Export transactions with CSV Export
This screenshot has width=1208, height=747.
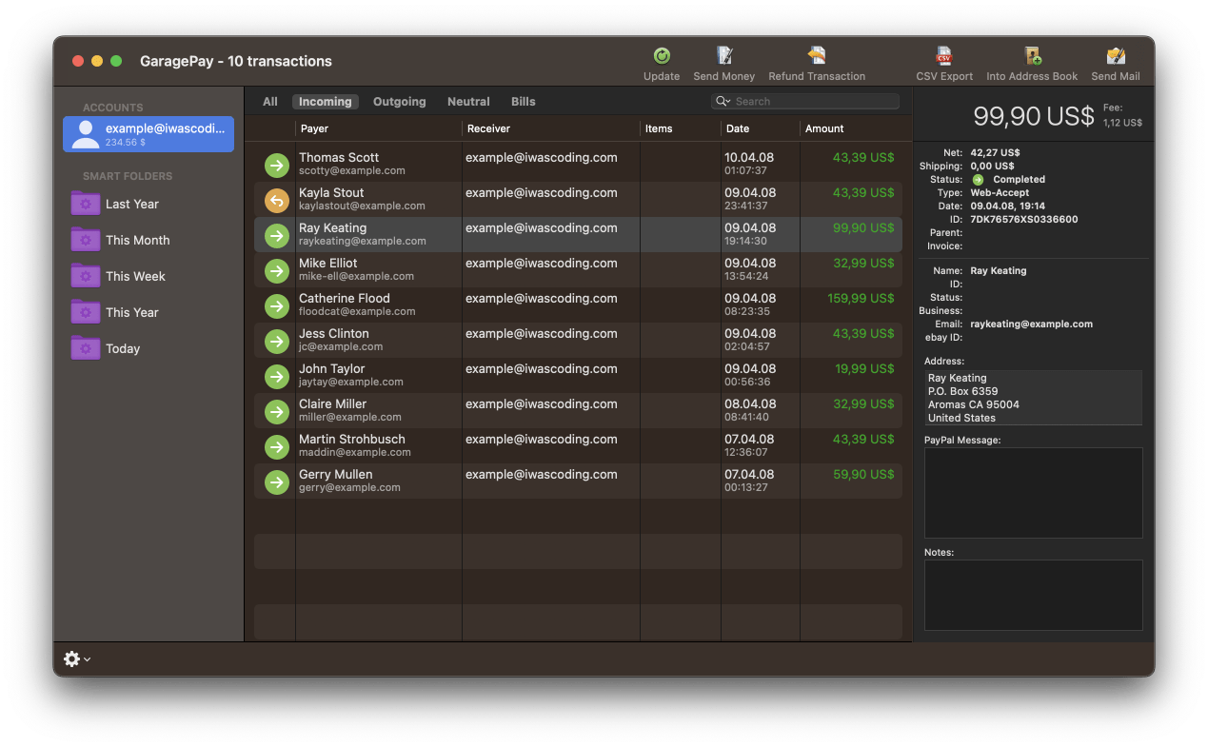[944, 56]
